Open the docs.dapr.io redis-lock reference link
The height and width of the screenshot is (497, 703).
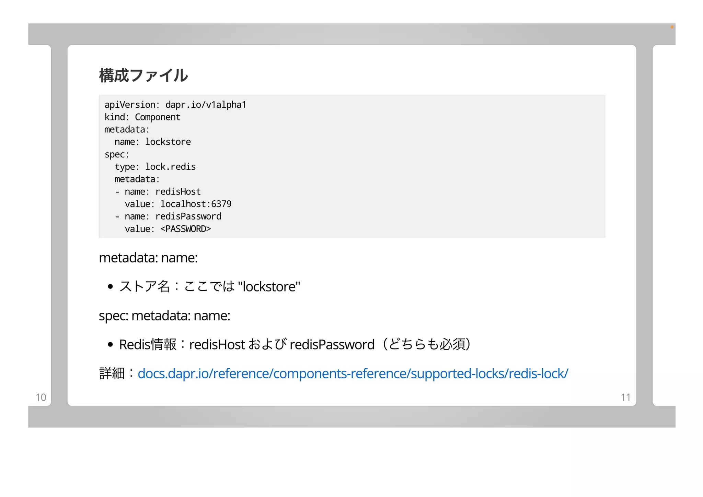point(353,373)
